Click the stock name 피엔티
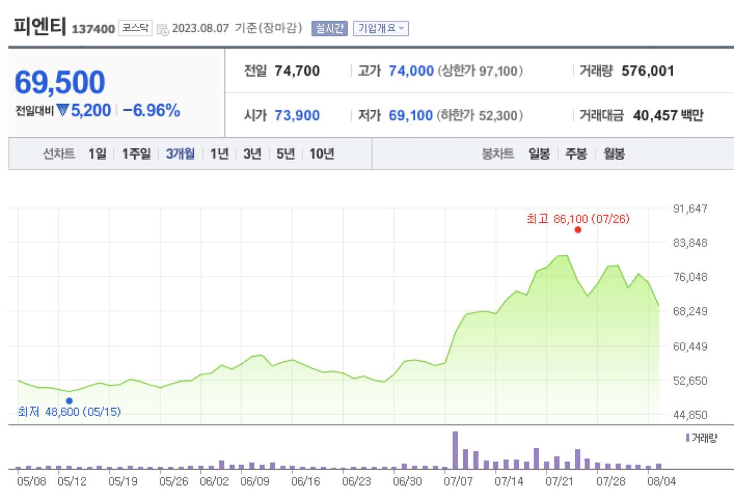The height and width of the screenshot is (502, 734). pos(40,27)
